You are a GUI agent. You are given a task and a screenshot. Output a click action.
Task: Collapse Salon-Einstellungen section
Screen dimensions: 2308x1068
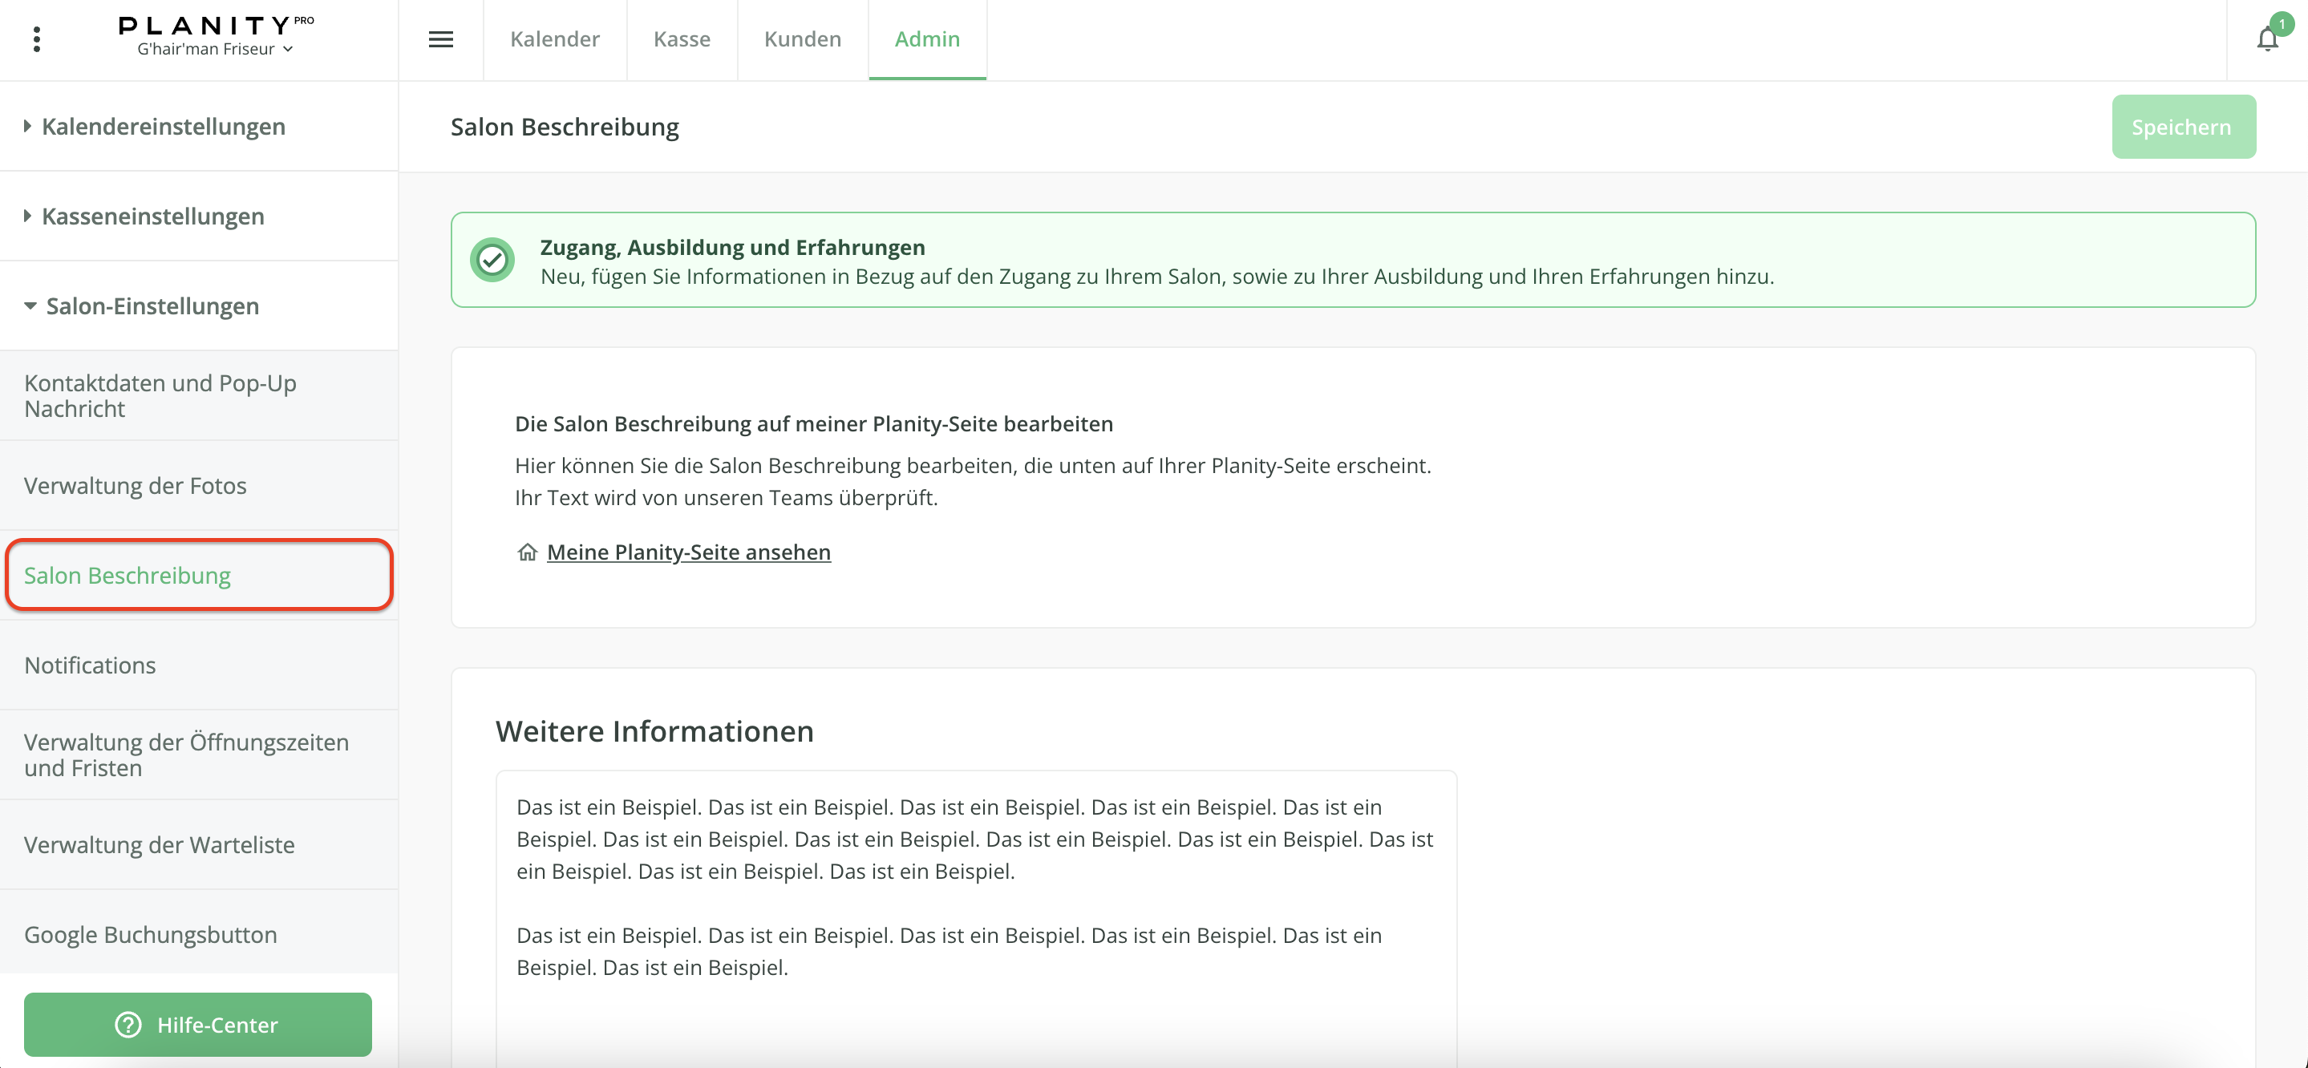[x=152, y=305]
